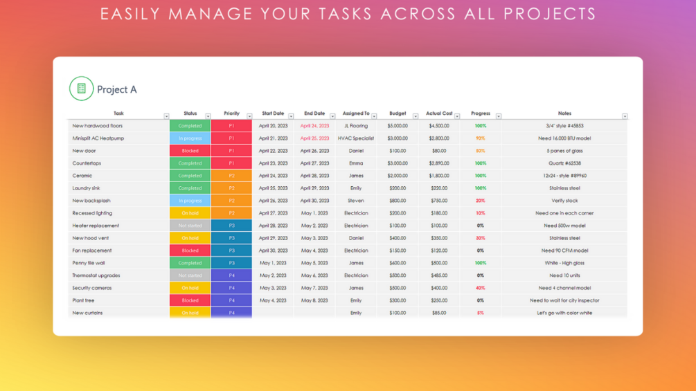Open the Notes column filter dropdown

pos(625,116)
